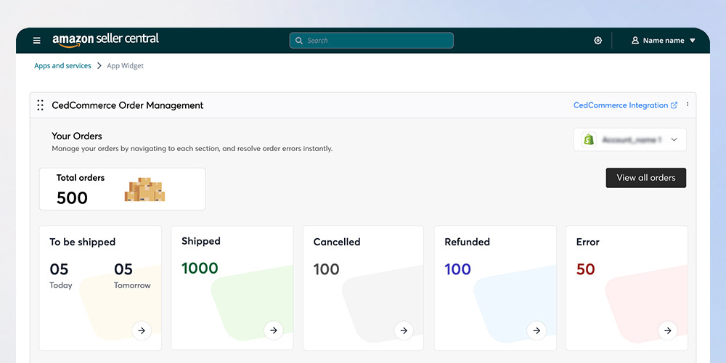
Task: Click the Tomorrow label
Action: coord(132,285)
